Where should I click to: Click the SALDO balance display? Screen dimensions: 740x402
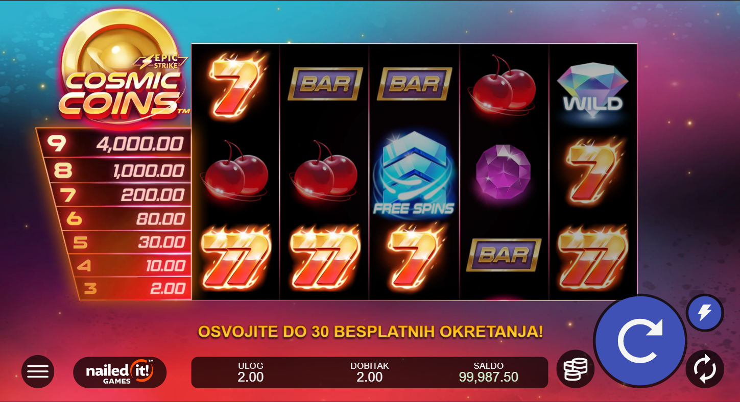pos(488,372)
